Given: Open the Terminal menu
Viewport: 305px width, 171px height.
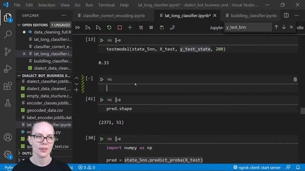Looking at the screenshot, I should (106, 5).
